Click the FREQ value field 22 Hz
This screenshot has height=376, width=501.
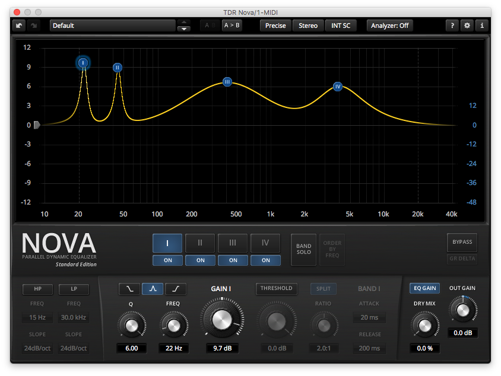tap(173, 348)
